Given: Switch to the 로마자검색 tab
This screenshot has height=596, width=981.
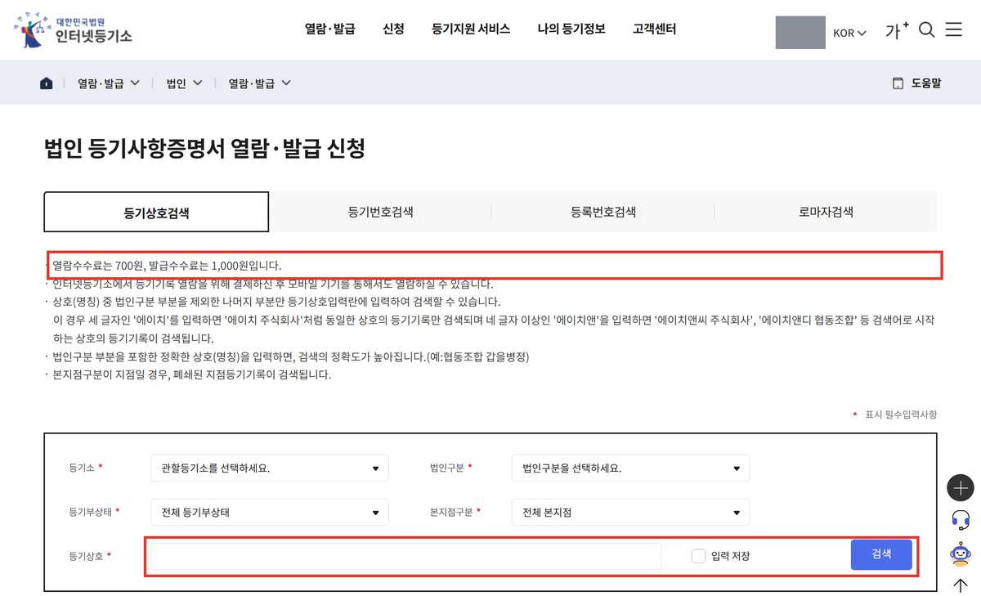Looking at the screenshot, I should pos(826,212).
